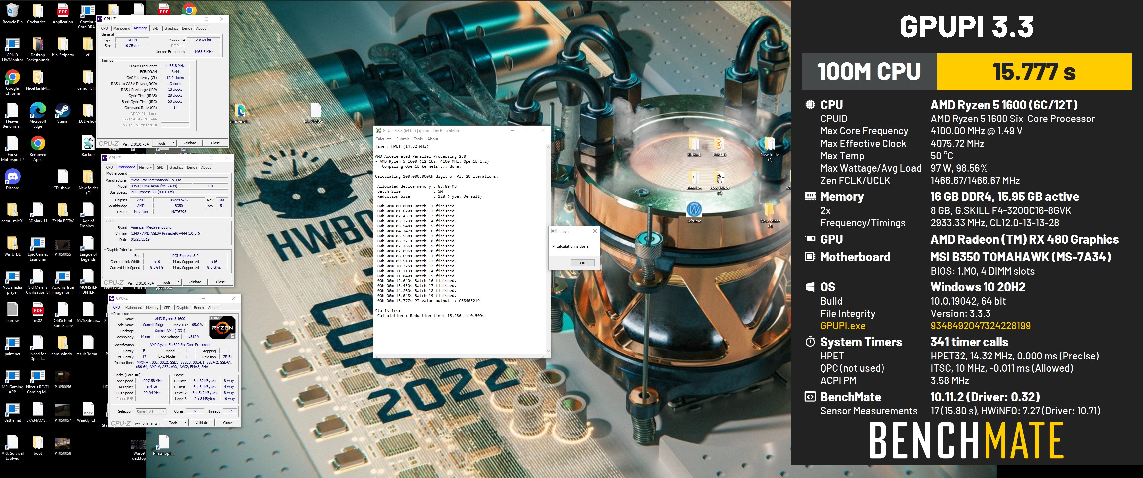Click the DRAM Frequency 1465.8 MHz field
Image resolution: width=1143 pixels, height=478 pixels.
pyautogui.click(x=175, y=66)
